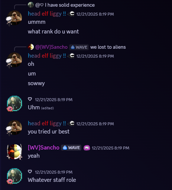Viewport: 172px width, 190px height.
Task: Click the @[WV]Sancho mention in the reply preview
Action: coord(51,47)
